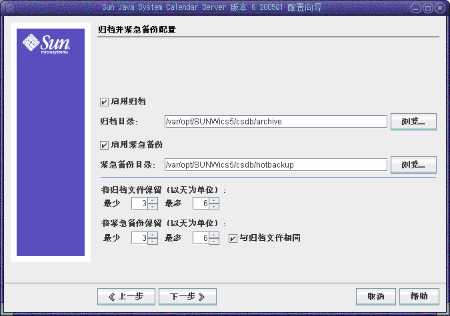Increase hot backup minimum days up arrow
Screen dimensions: 450x316
[x=153, y=235]
